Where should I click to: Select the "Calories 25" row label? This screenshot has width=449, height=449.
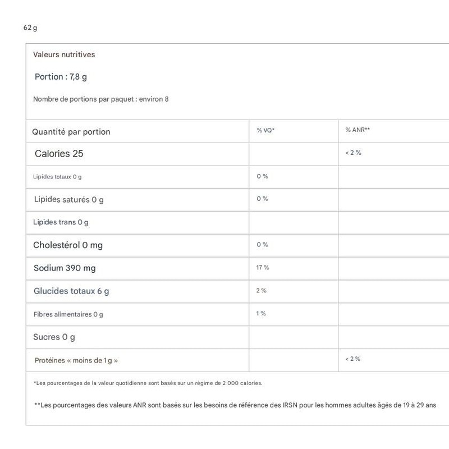point(59,154)
